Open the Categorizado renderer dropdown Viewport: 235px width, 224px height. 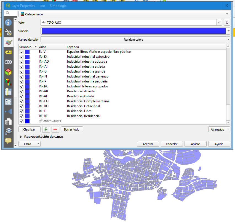coord(227,14)
